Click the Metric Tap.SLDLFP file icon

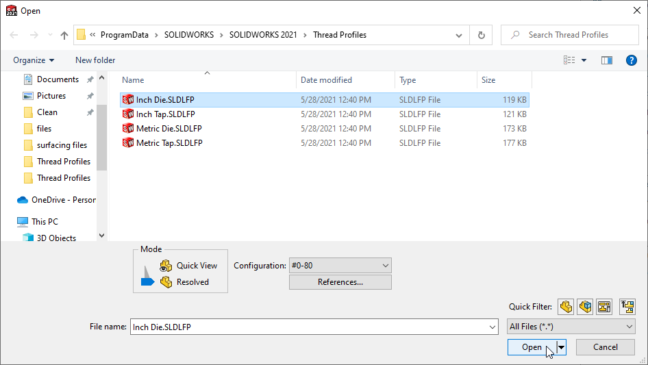click(x=127, y=143)
